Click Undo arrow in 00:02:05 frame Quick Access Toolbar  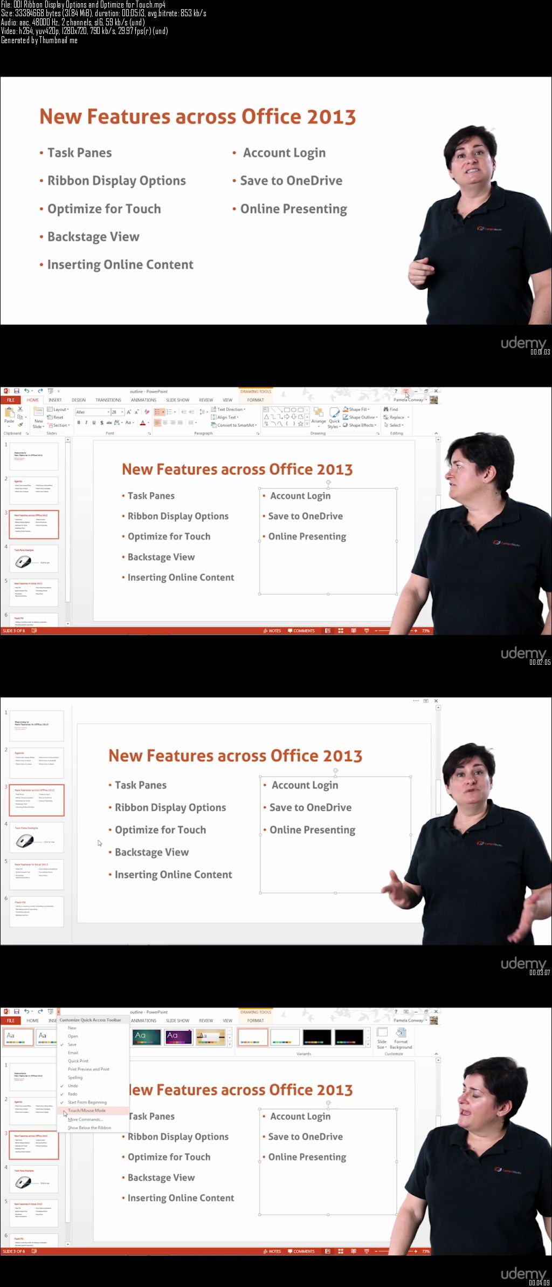point(26,391)
